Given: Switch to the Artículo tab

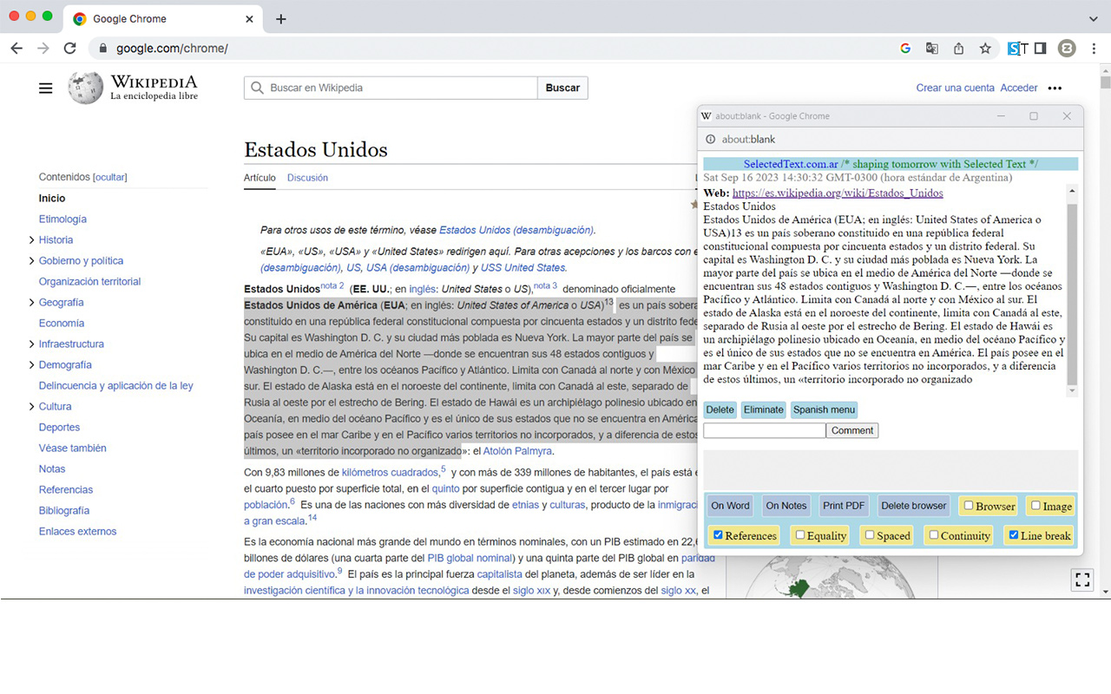Looking at the screenshot, I should tap(260, 178).
